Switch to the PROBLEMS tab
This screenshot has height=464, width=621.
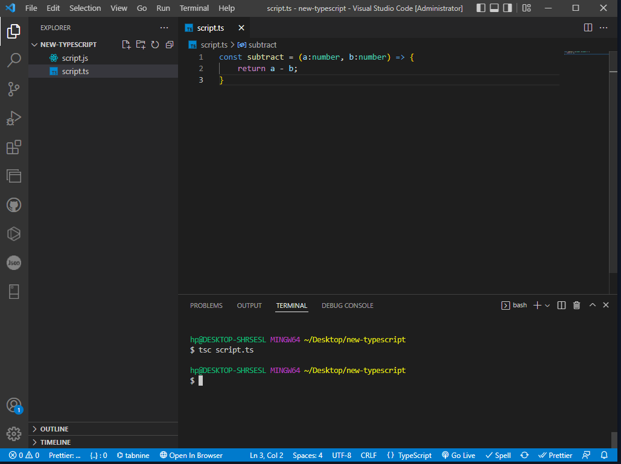click(206, 306)
